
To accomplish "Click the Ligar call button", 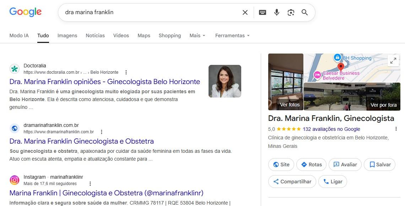I will [333, 182].
